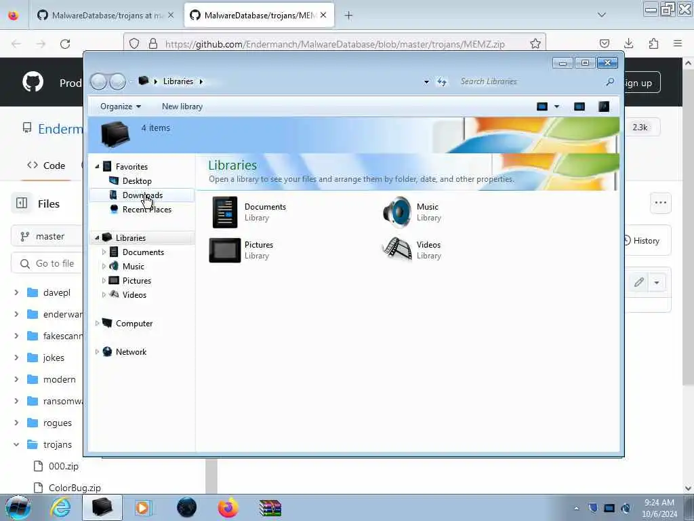Click Firefox URL address bar
This screenshot has height=521, width=694.
pos(335,44)
